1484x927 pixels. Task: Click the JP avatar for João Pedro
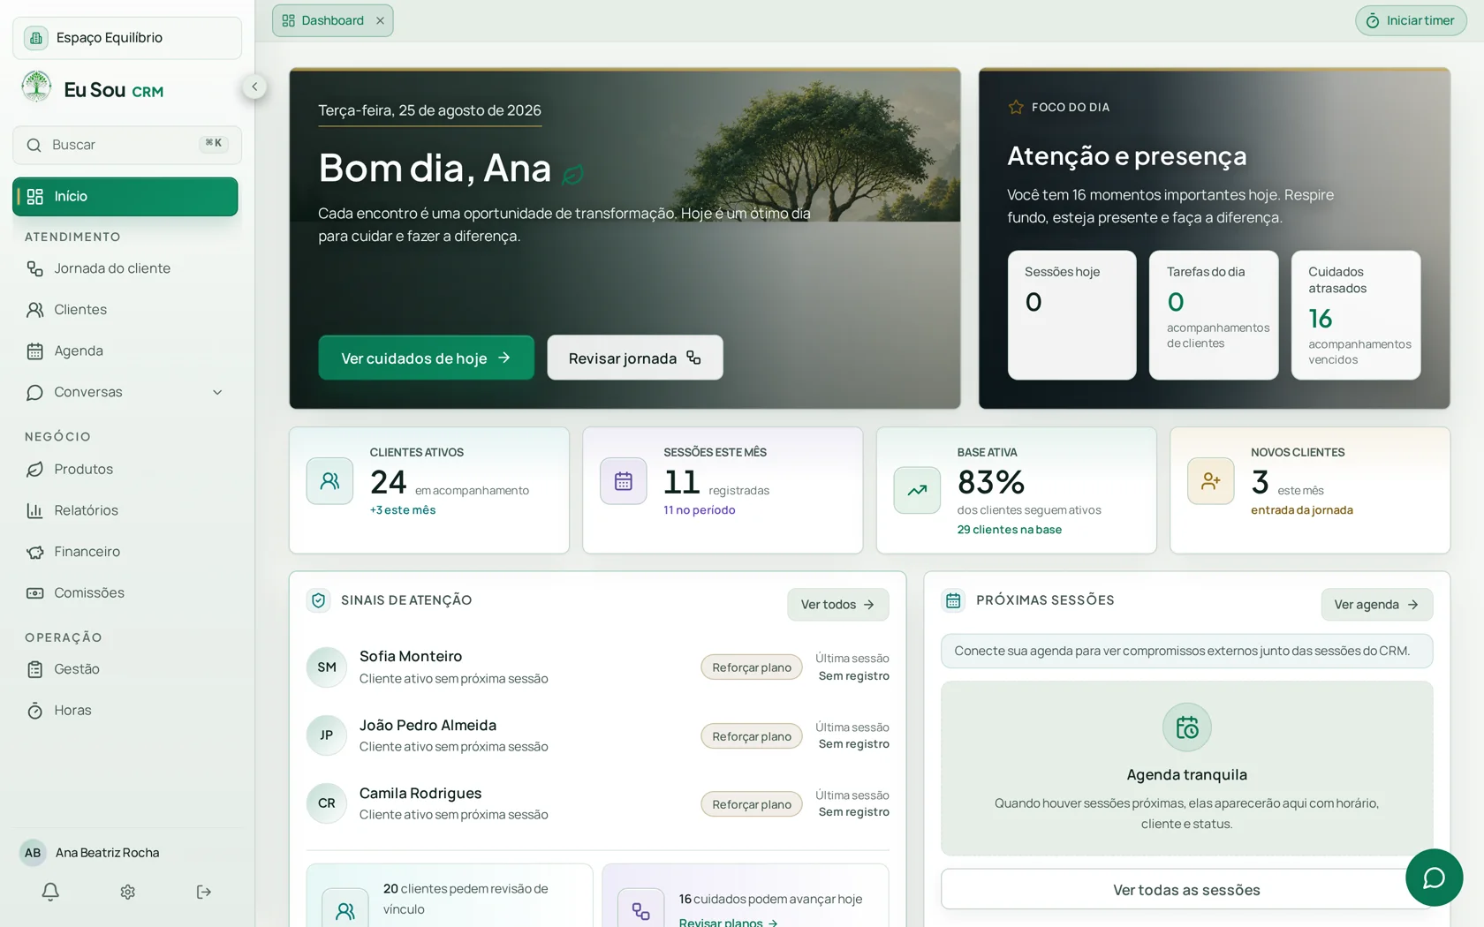pyautogui.click(x=327, y=735)
